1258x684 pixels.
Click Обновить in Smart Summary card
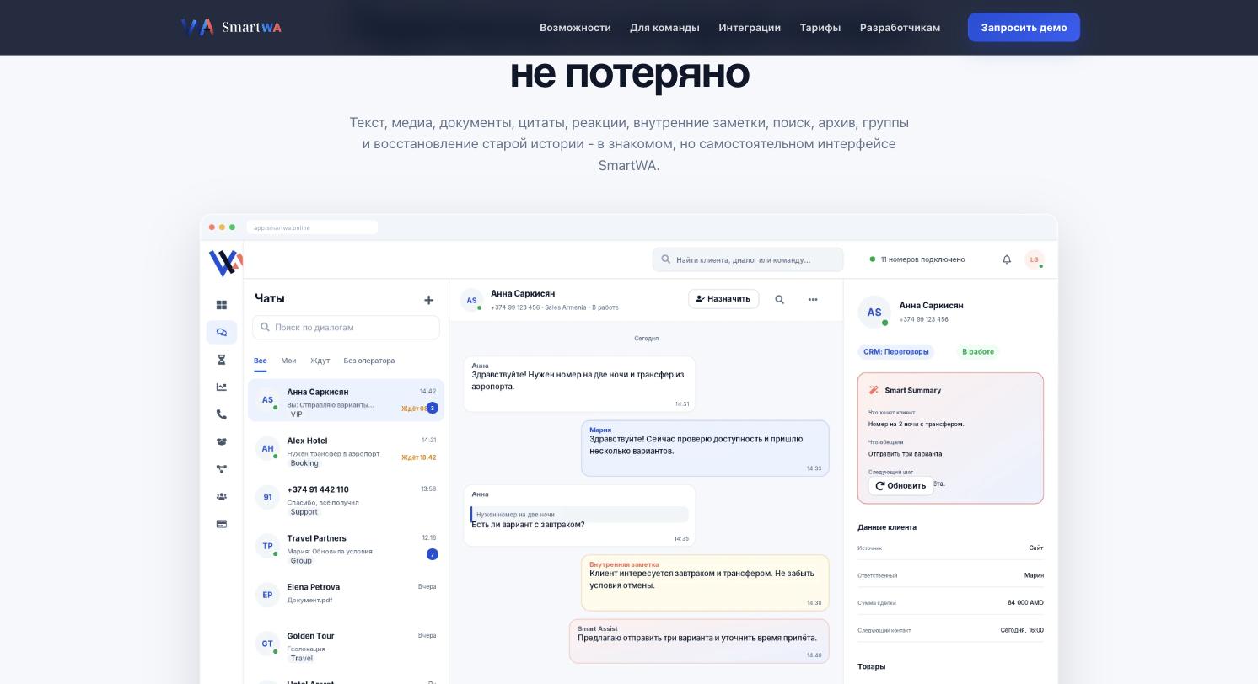(x=900, y=486)
